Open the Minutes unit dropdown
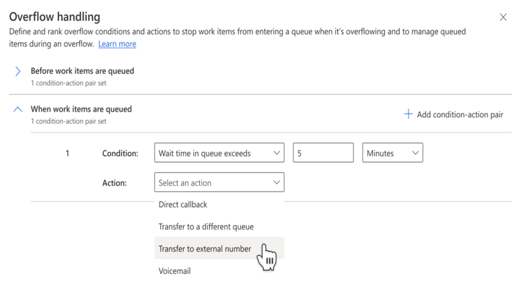Screen dimensions: 525x296 (x=392, y=153)
